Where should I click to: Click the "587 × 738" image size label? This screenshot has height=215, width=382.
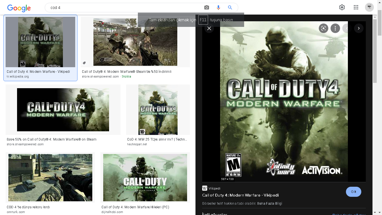tap(227, 179)
